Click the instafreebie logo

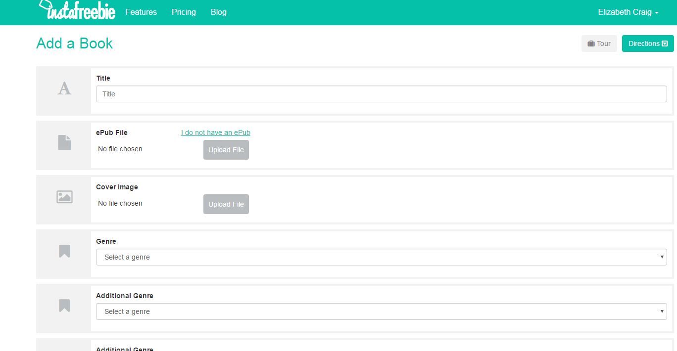pos(77,10)
